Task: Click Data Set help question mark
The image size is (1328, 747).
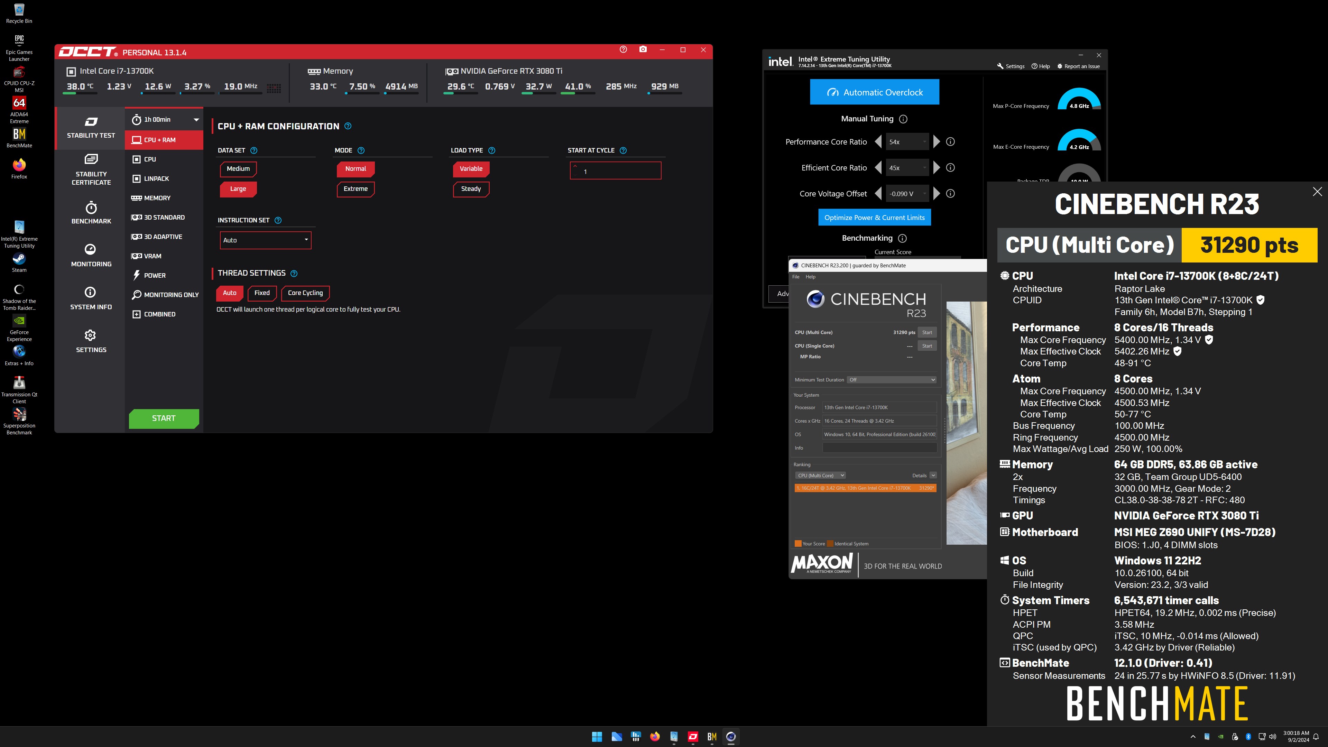Action: (253, 150)
